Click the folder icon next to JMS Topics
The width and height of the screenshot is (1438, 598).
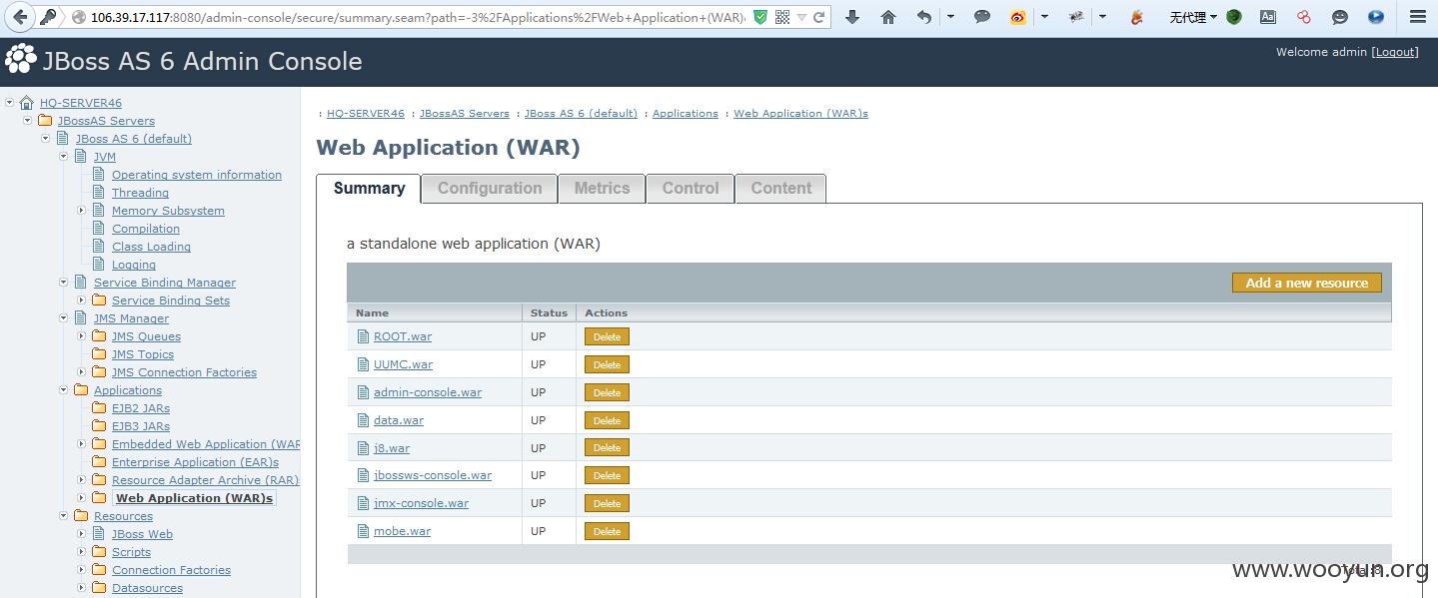(99, 353)
